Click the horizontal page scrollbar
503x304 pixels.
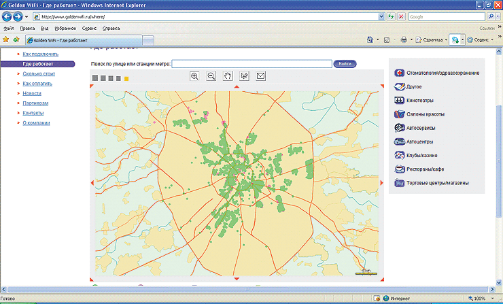pyautogui.click(x=249, y=290)
